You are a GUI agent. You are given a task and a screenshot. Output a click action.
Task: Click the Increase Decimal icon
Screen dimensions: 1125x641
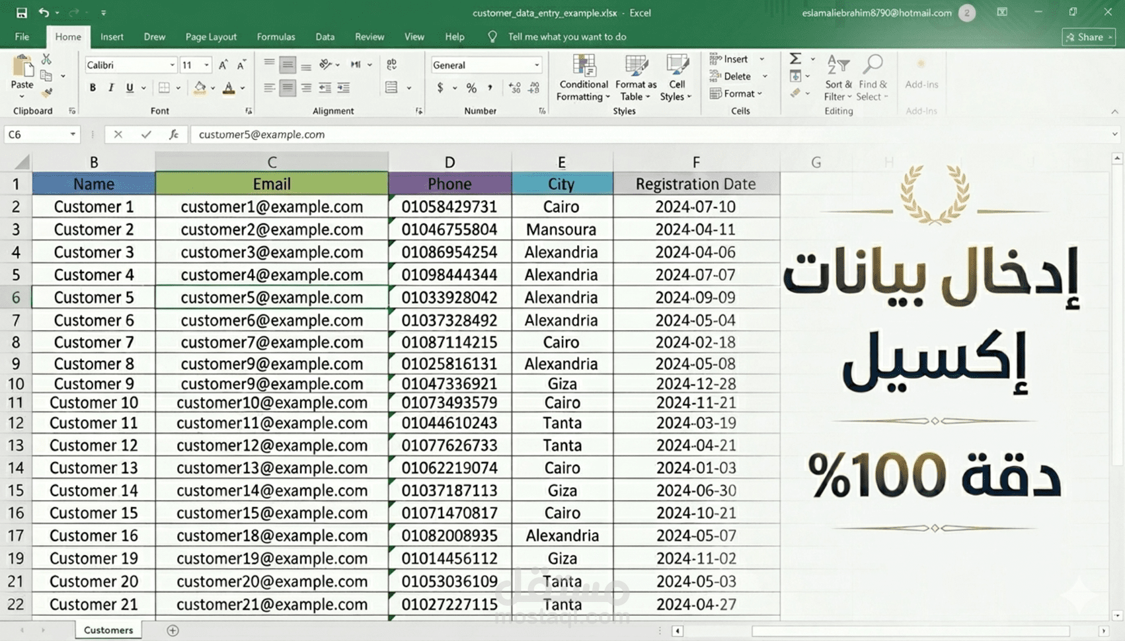point(514,87)
